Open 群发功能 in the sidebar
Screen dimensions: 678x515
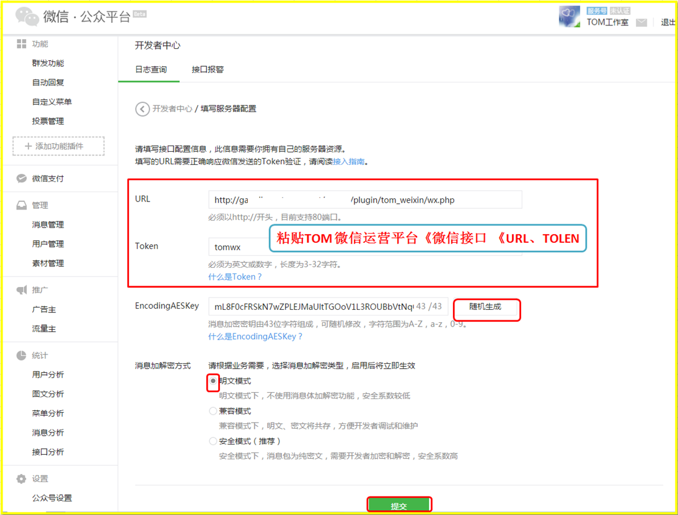(48, 63)
